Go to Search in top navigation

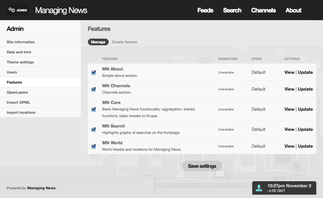pyautogui.click(x=232, y=10)
